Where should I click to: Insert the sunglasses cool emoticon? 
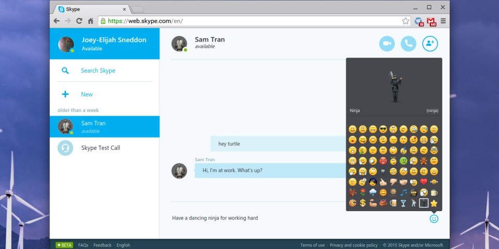(x=383, y=129)
